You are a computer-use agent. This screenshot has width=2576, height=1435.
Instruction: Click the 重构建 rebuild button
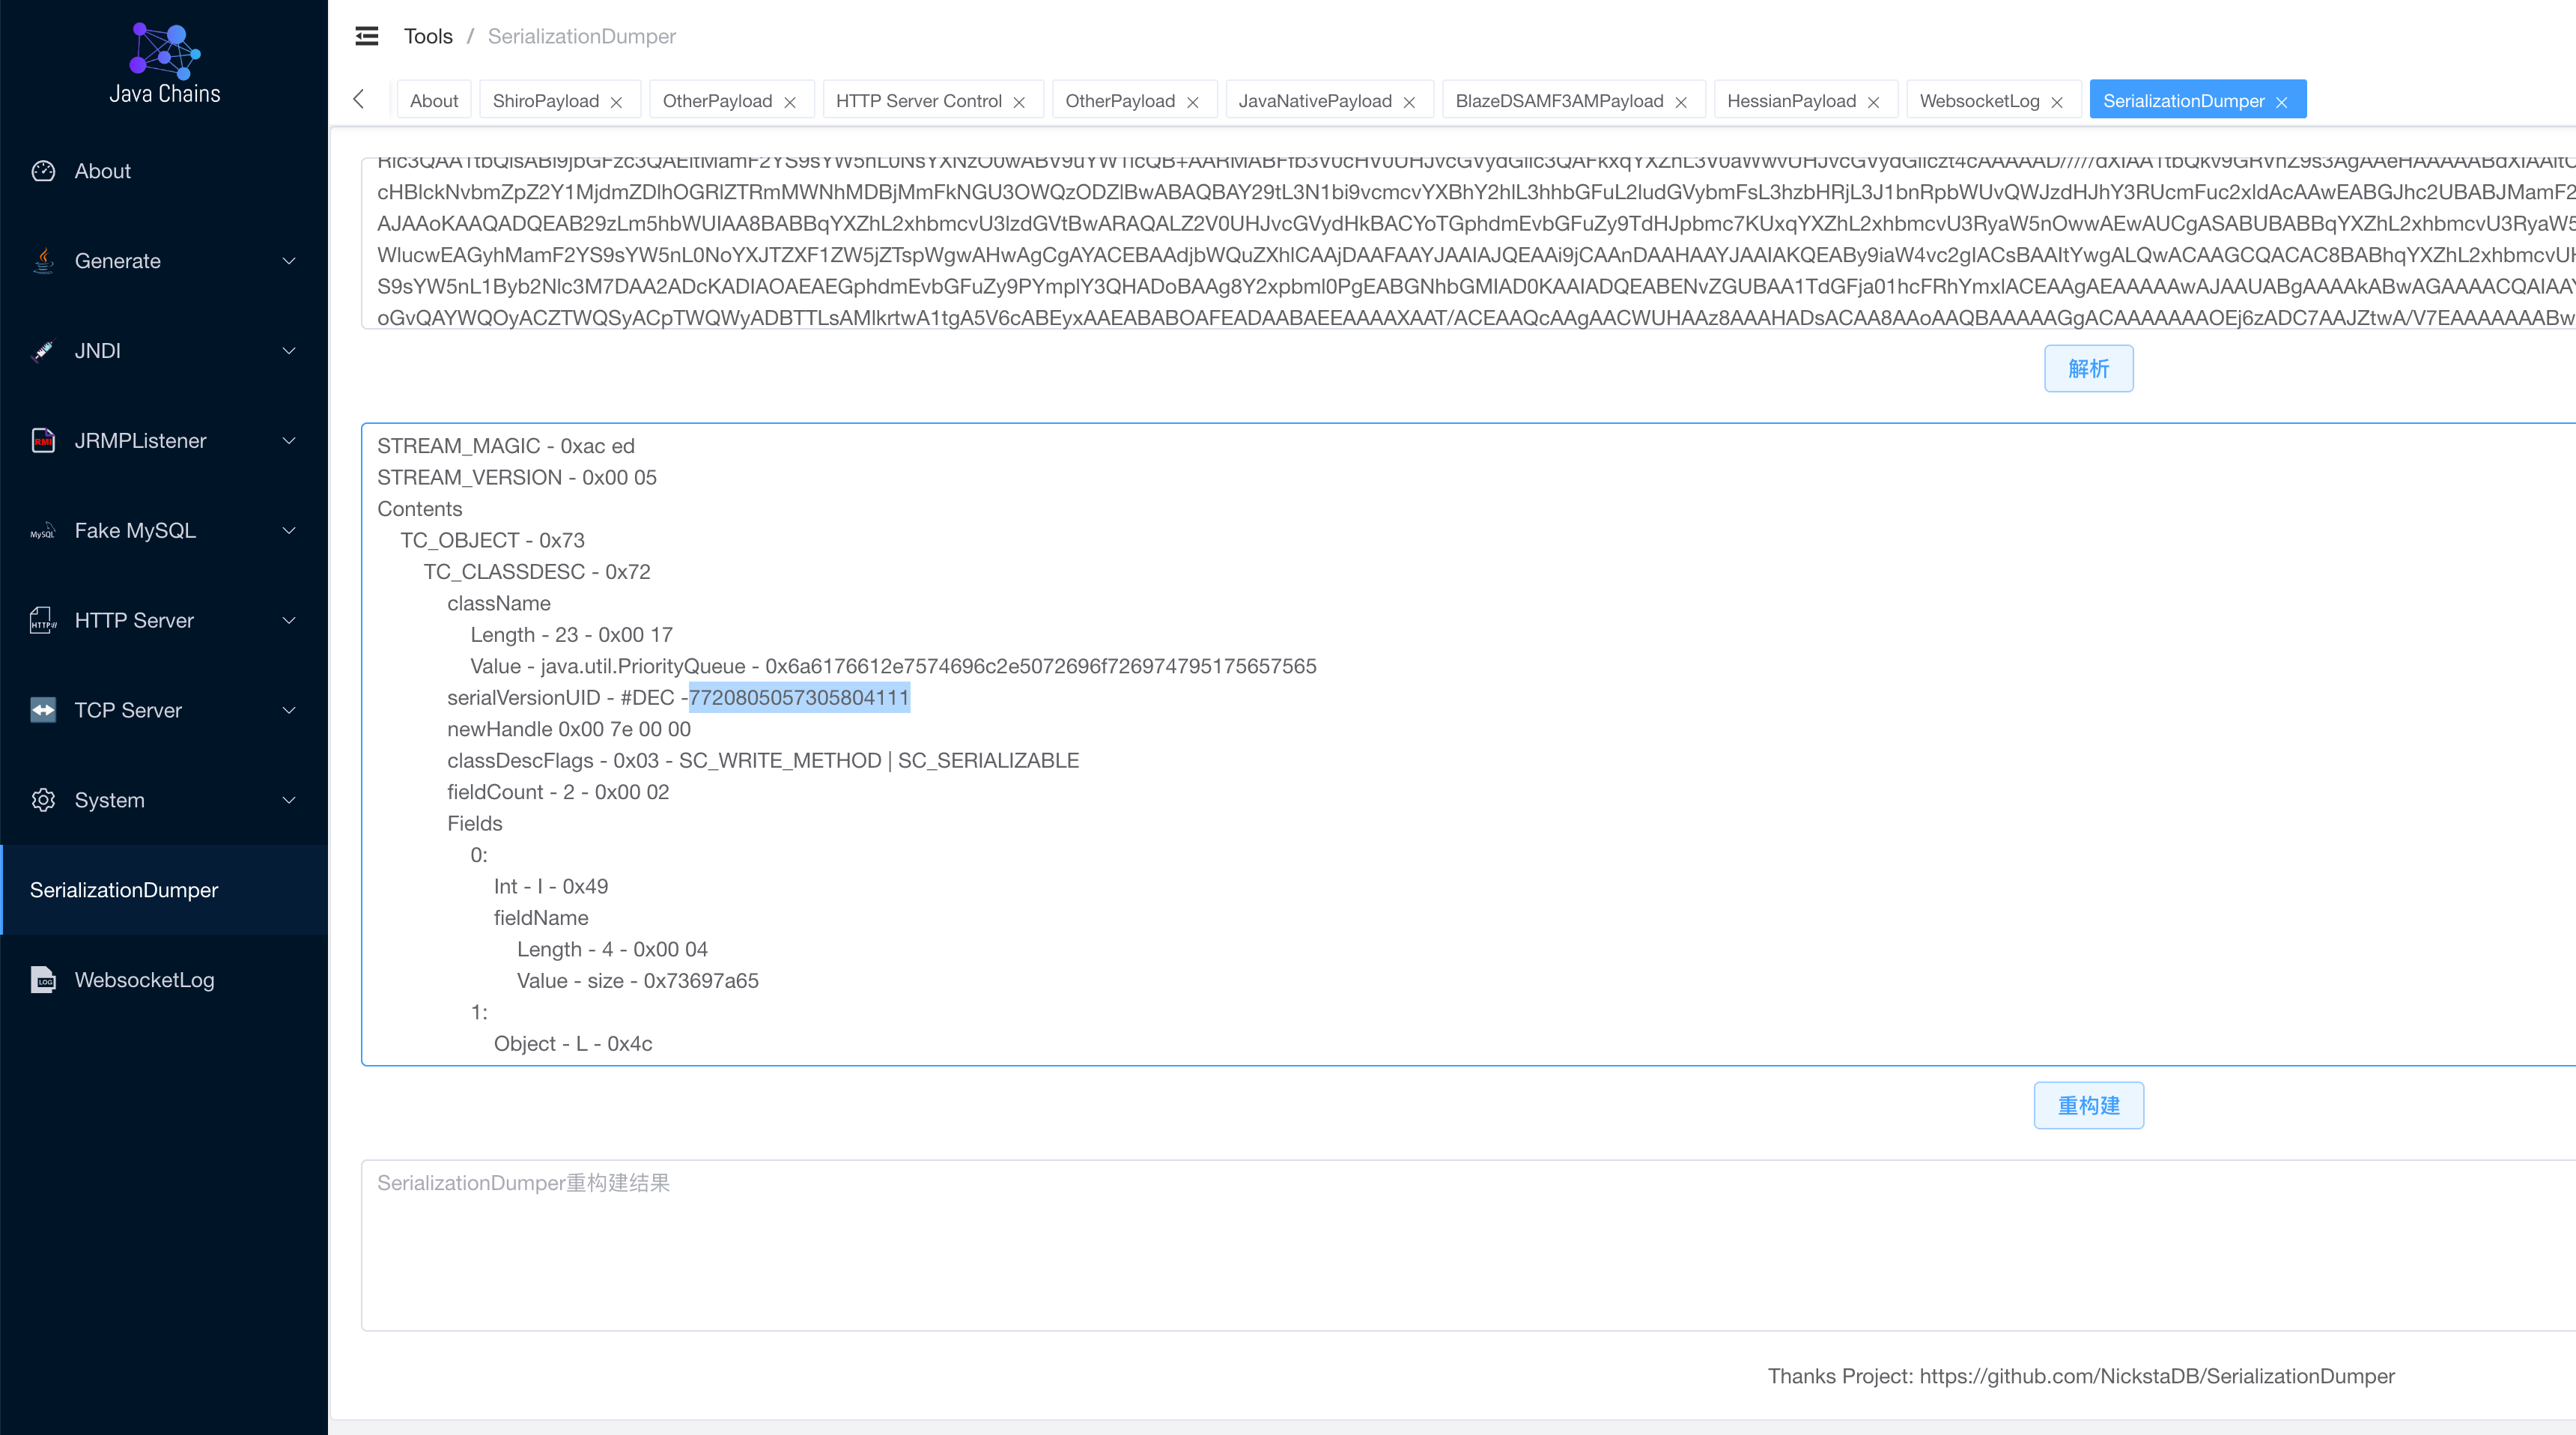click(x=2088, y=1105)
